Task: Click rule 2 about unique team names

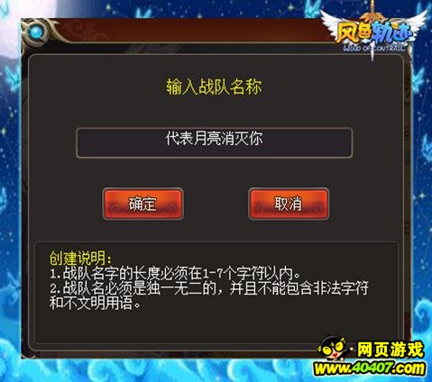Action: (209, 288)
